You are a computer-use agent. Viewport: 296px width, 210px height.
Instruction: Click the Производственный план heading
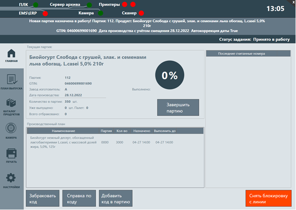coord(46,124)
